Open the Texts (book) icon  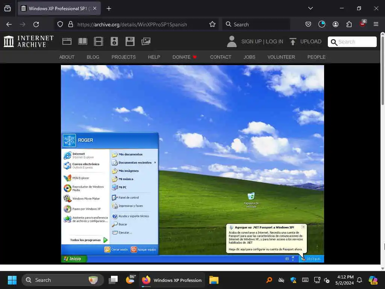(x=82, y=41)
